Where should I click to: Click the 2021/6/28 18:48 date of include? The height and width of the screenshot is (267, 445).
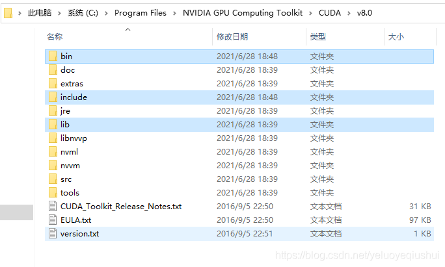coord(247,97)
